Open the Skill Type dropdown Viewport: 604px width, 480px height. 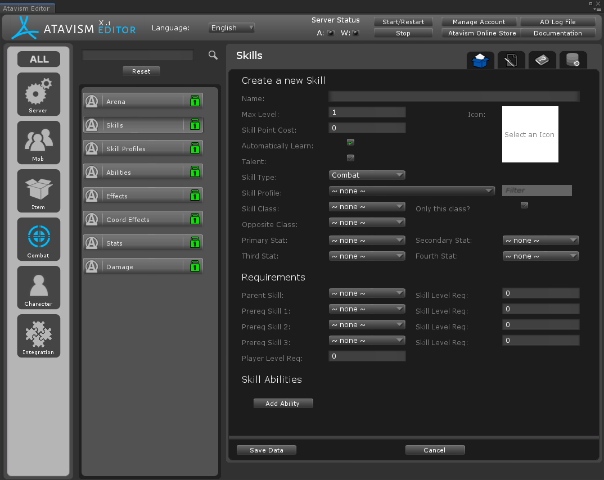pos(367,175)
